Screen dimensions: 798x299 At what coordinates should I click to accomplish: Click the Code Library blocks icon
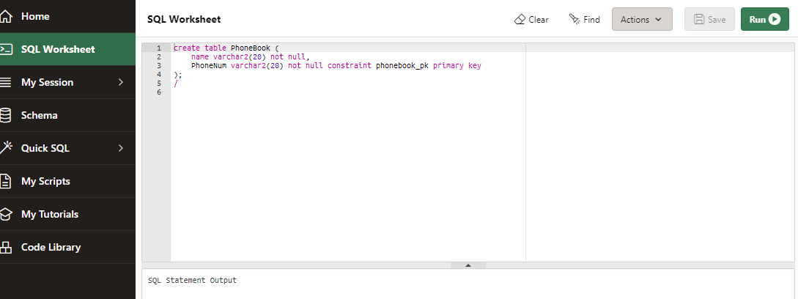5,248
